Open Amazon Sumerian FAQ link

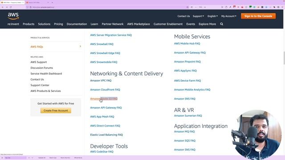[188, 116]
